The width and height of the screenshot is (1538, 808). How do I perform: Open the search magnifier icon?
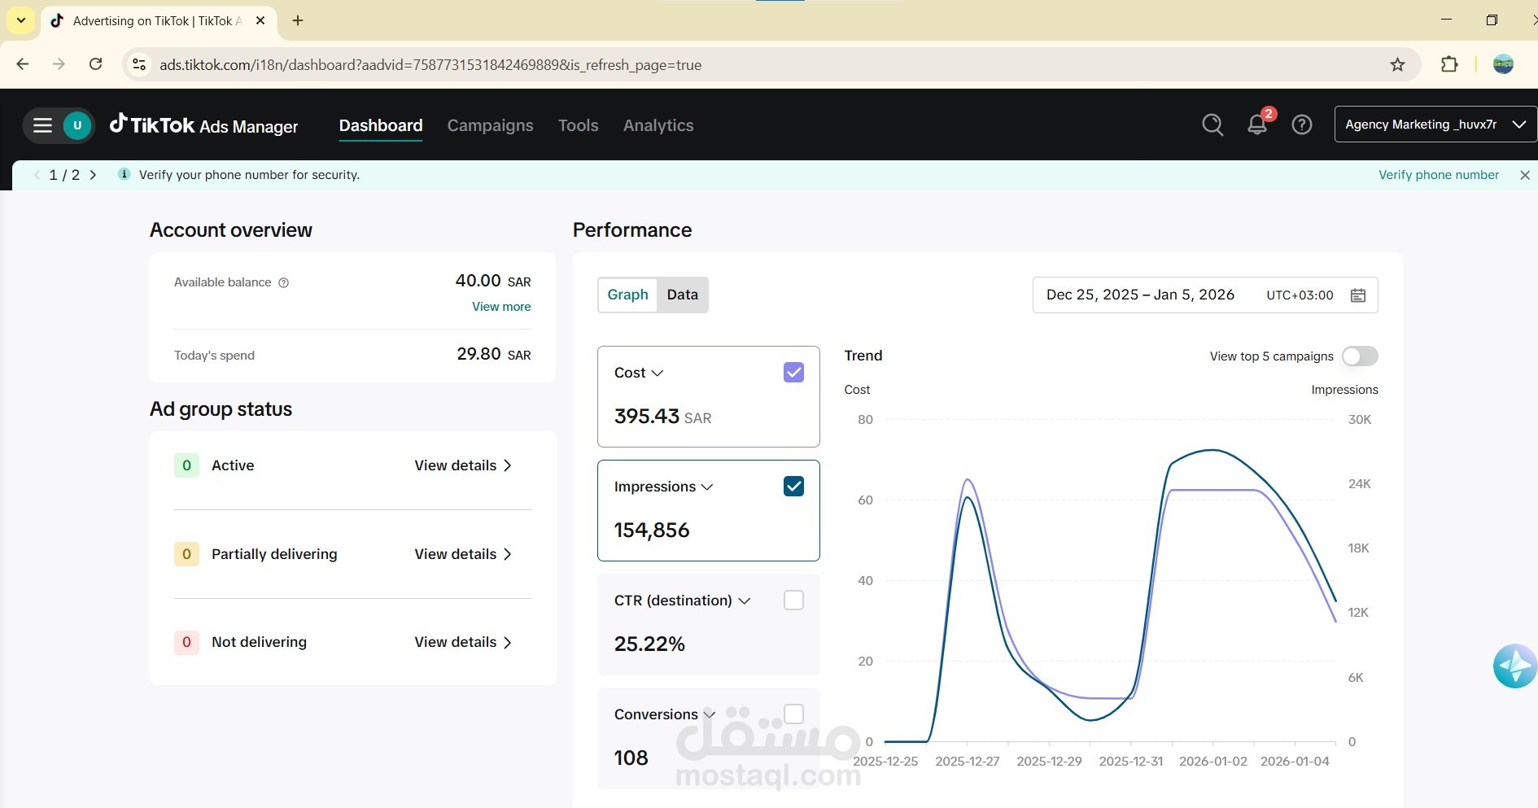pos(1212,124)
